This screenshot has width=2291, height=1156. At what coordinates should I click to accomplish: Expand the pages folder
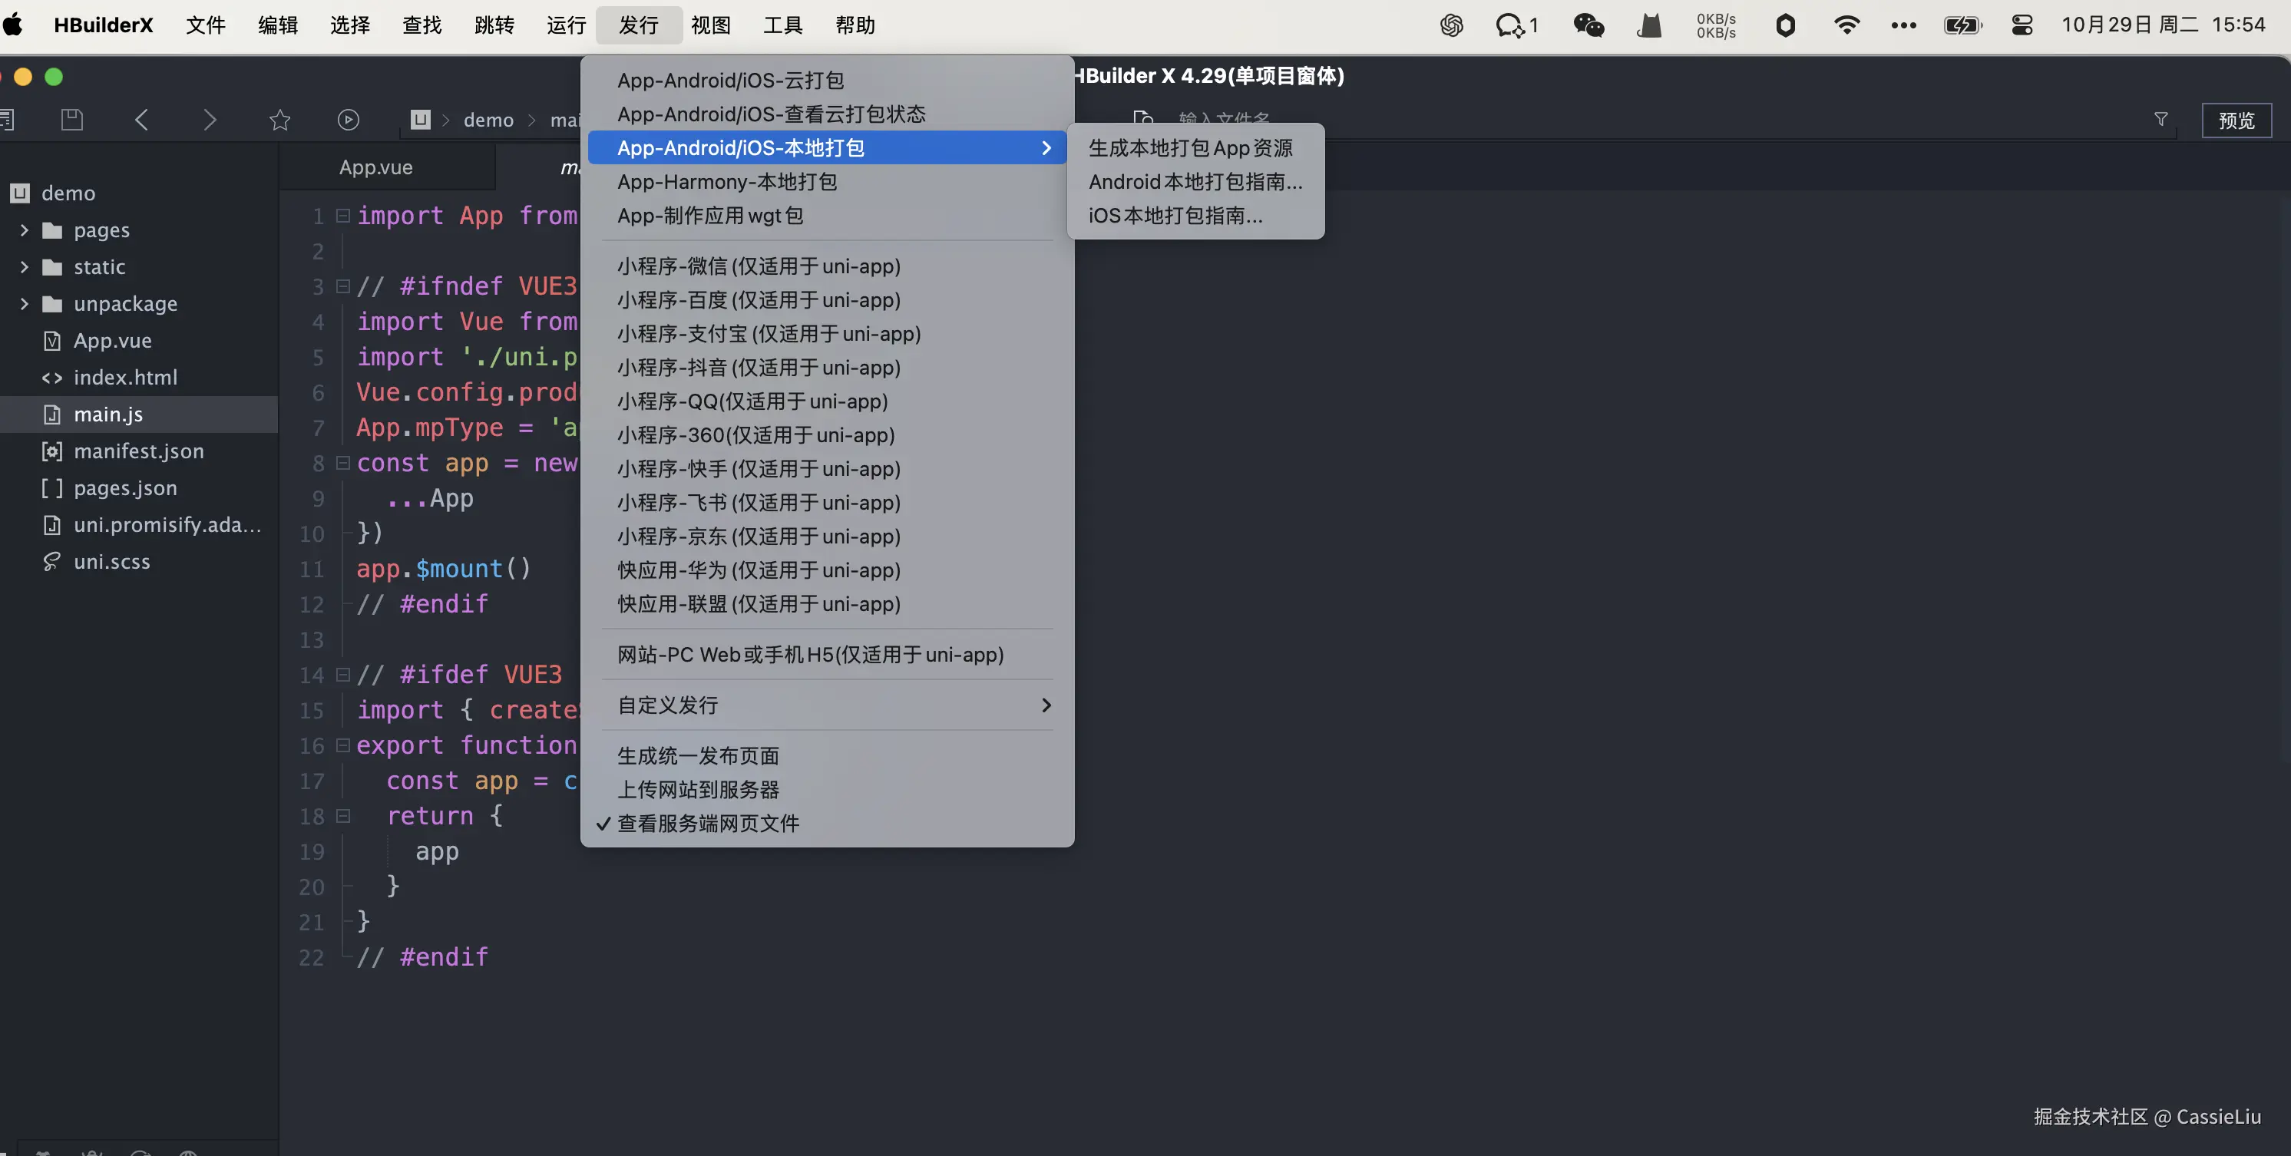24,230
